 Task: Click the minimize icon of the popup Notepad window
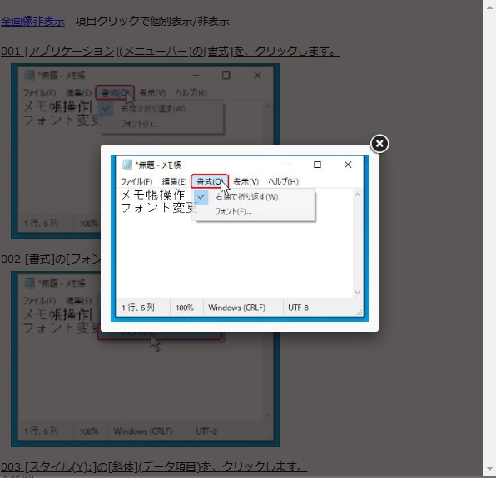[287, 165]
